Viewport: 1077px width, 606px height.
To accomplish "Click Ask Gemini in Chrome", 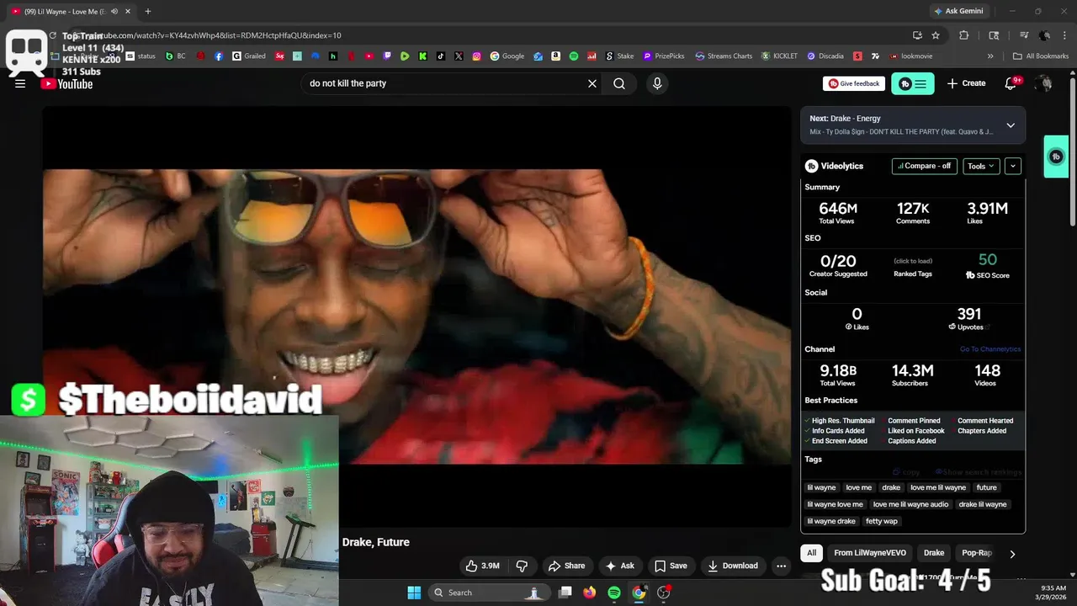I will coord(958,11).
